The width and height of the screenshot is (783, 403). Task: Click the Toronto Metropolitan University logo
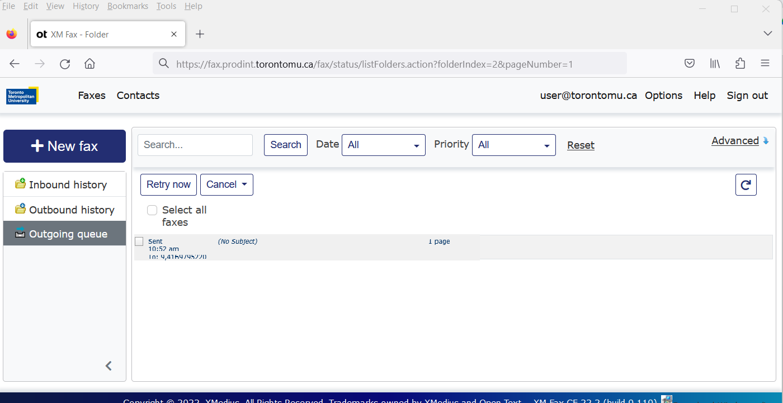(x=22, y=96)
